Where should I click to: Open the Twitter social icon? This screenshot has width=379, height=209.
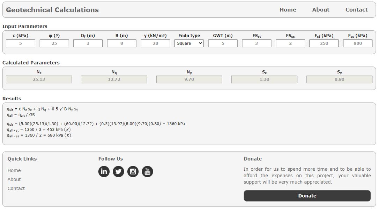[118, 171]
